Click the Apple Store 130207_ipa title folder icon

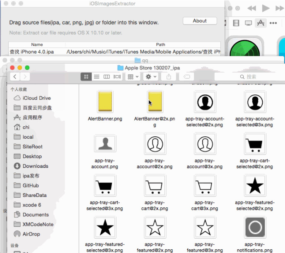(x=120, y=68)
